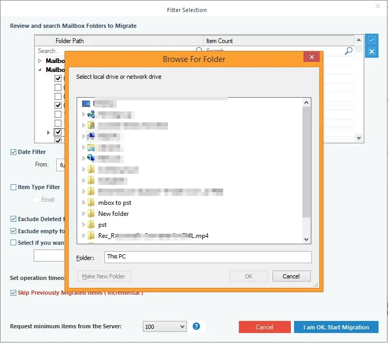Click the network globe icon in folder tree

pyautogui.click(x=91, y=115)
